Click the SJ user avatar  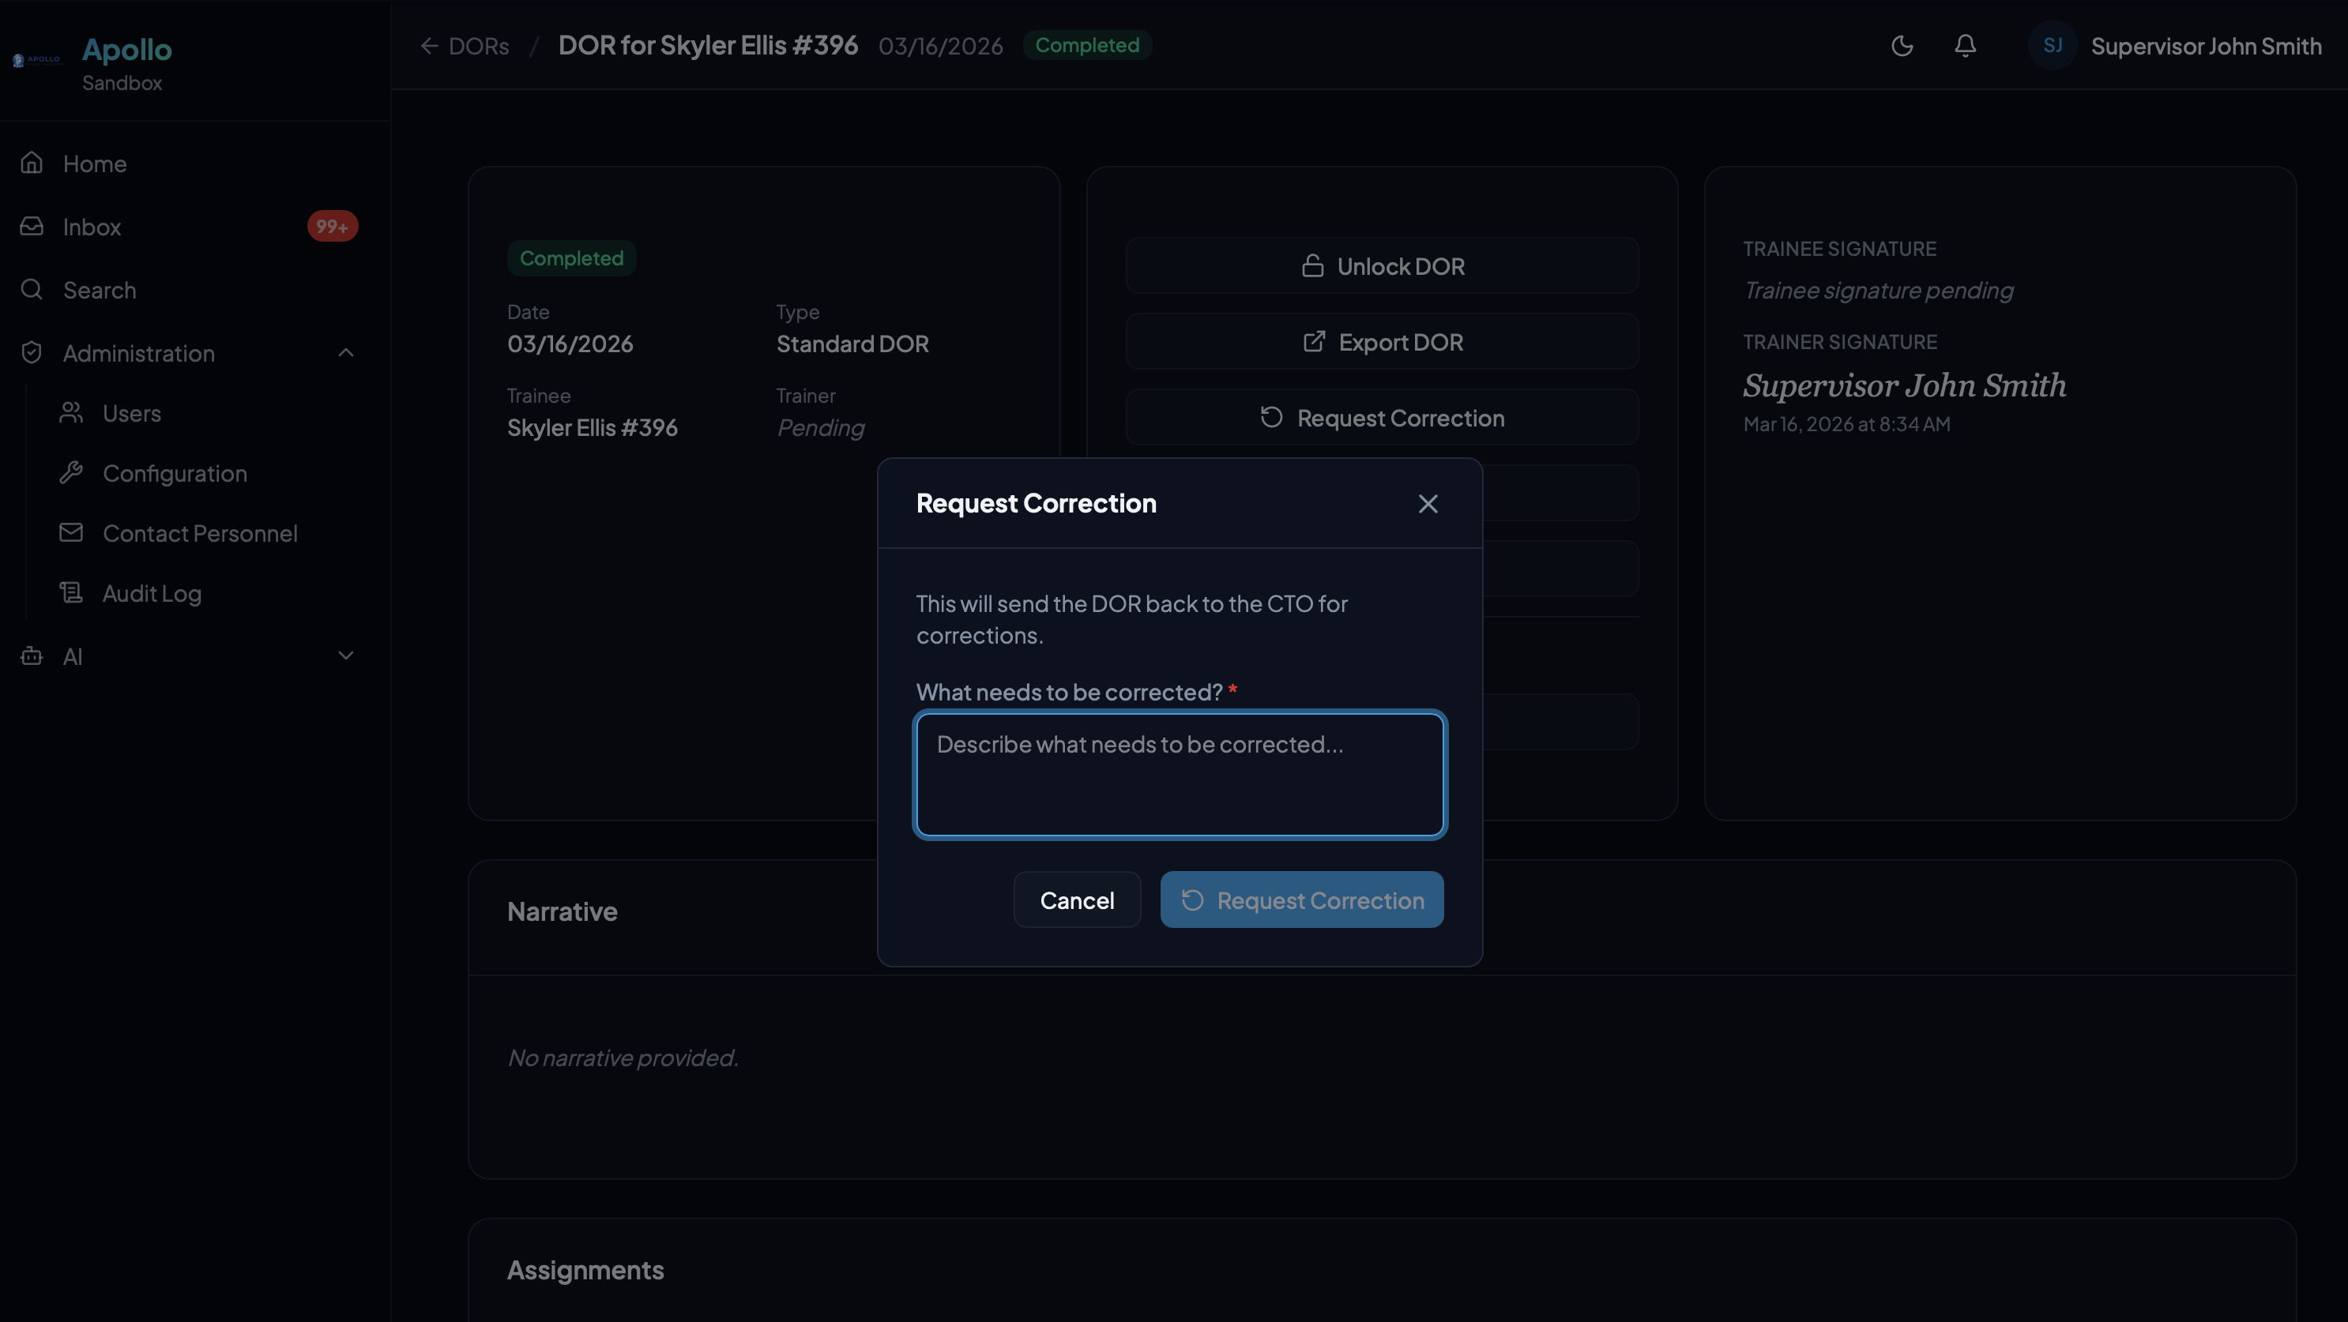pos(2052,46)
